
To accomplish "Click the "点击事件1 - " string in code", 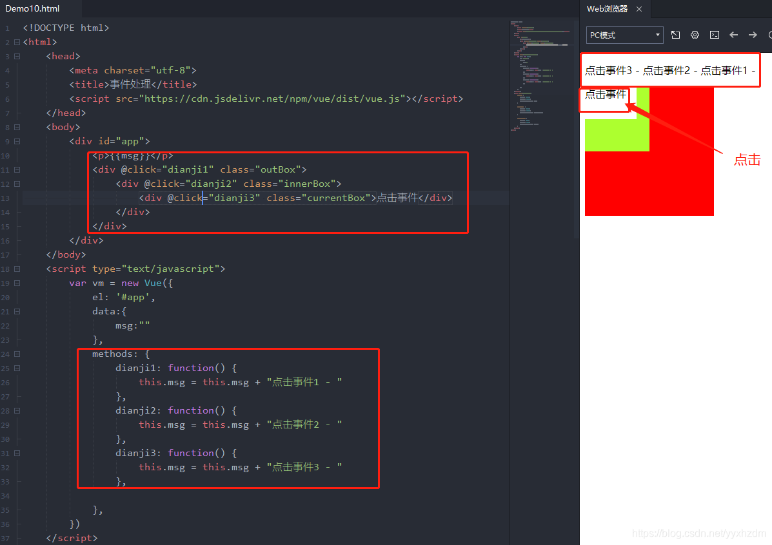I will pyautogui.click(x=304, y=382).
